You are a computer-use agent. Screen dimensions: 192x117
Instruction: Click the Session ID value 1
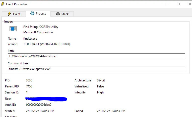click(27, 92)
